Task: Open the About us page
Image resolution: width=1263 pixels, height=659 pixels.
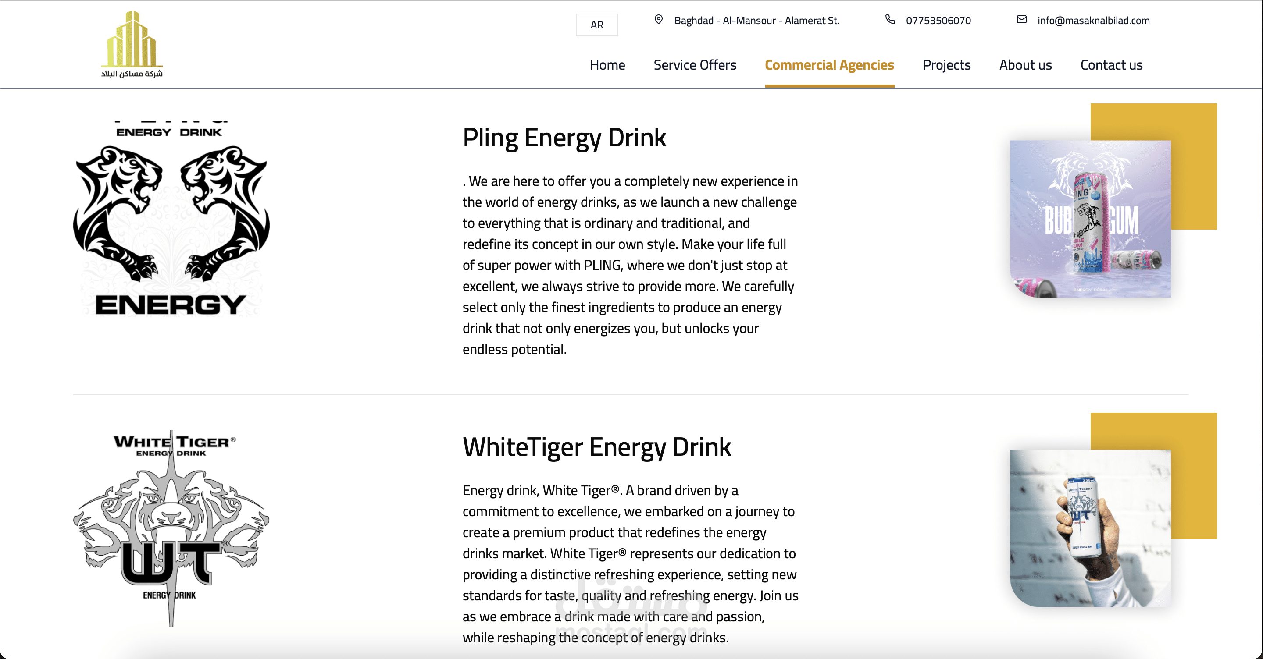Action: click(x=1025, y=65)
